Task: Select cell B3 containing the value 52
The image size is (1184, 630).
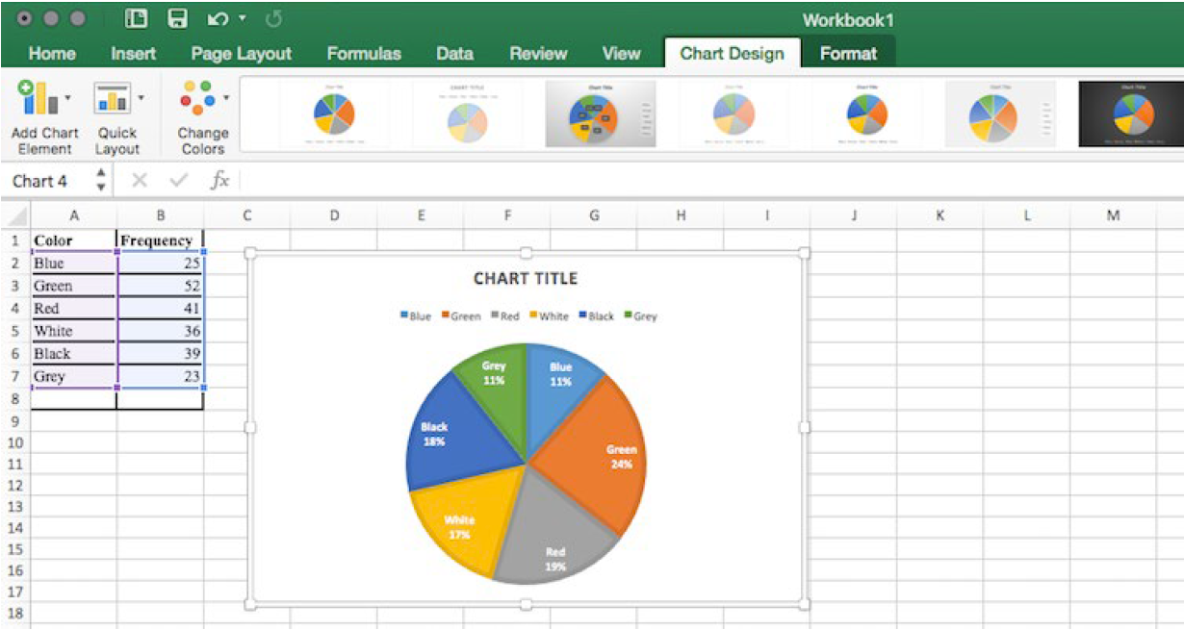Action: (160, 285)
